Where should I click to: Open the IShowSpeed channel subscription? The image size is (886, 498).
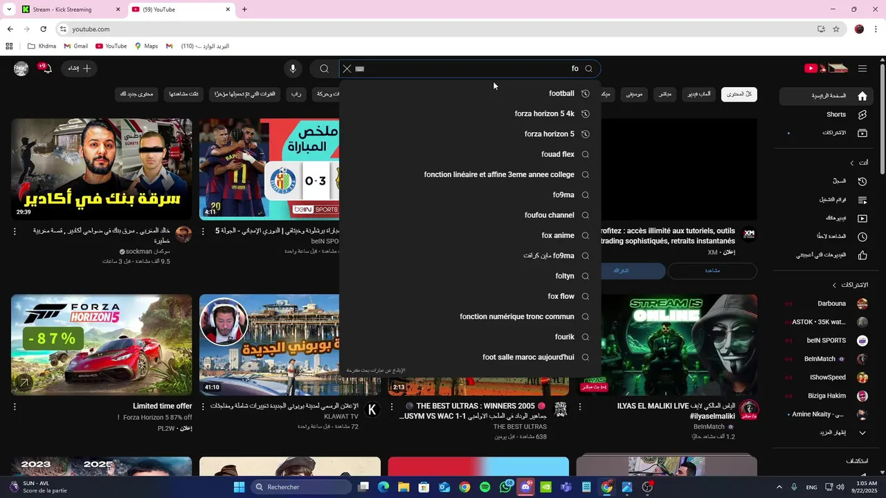(x=824, y=378)
